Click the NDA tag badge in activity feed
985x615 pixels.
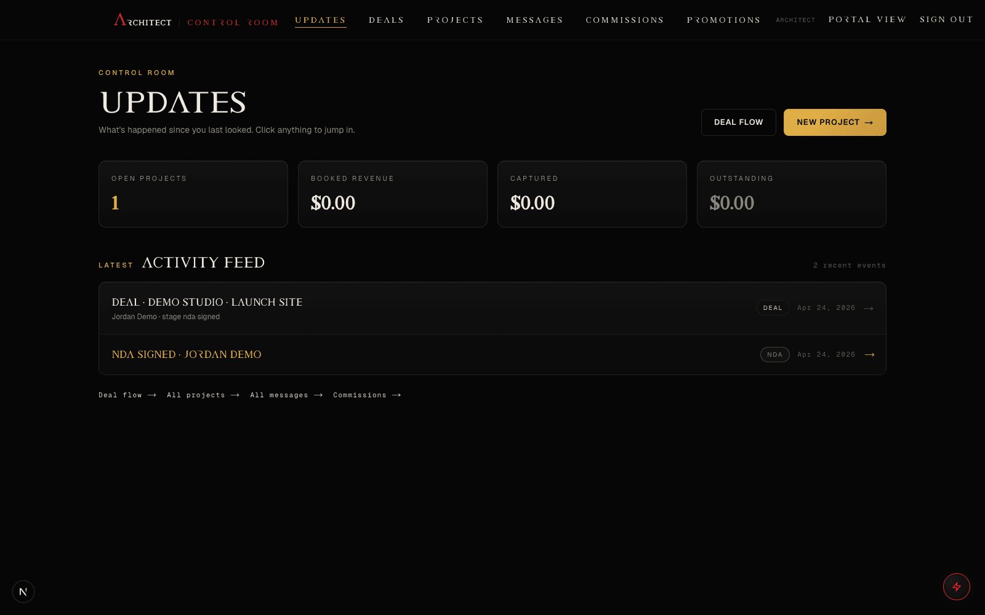click(774, 355)
